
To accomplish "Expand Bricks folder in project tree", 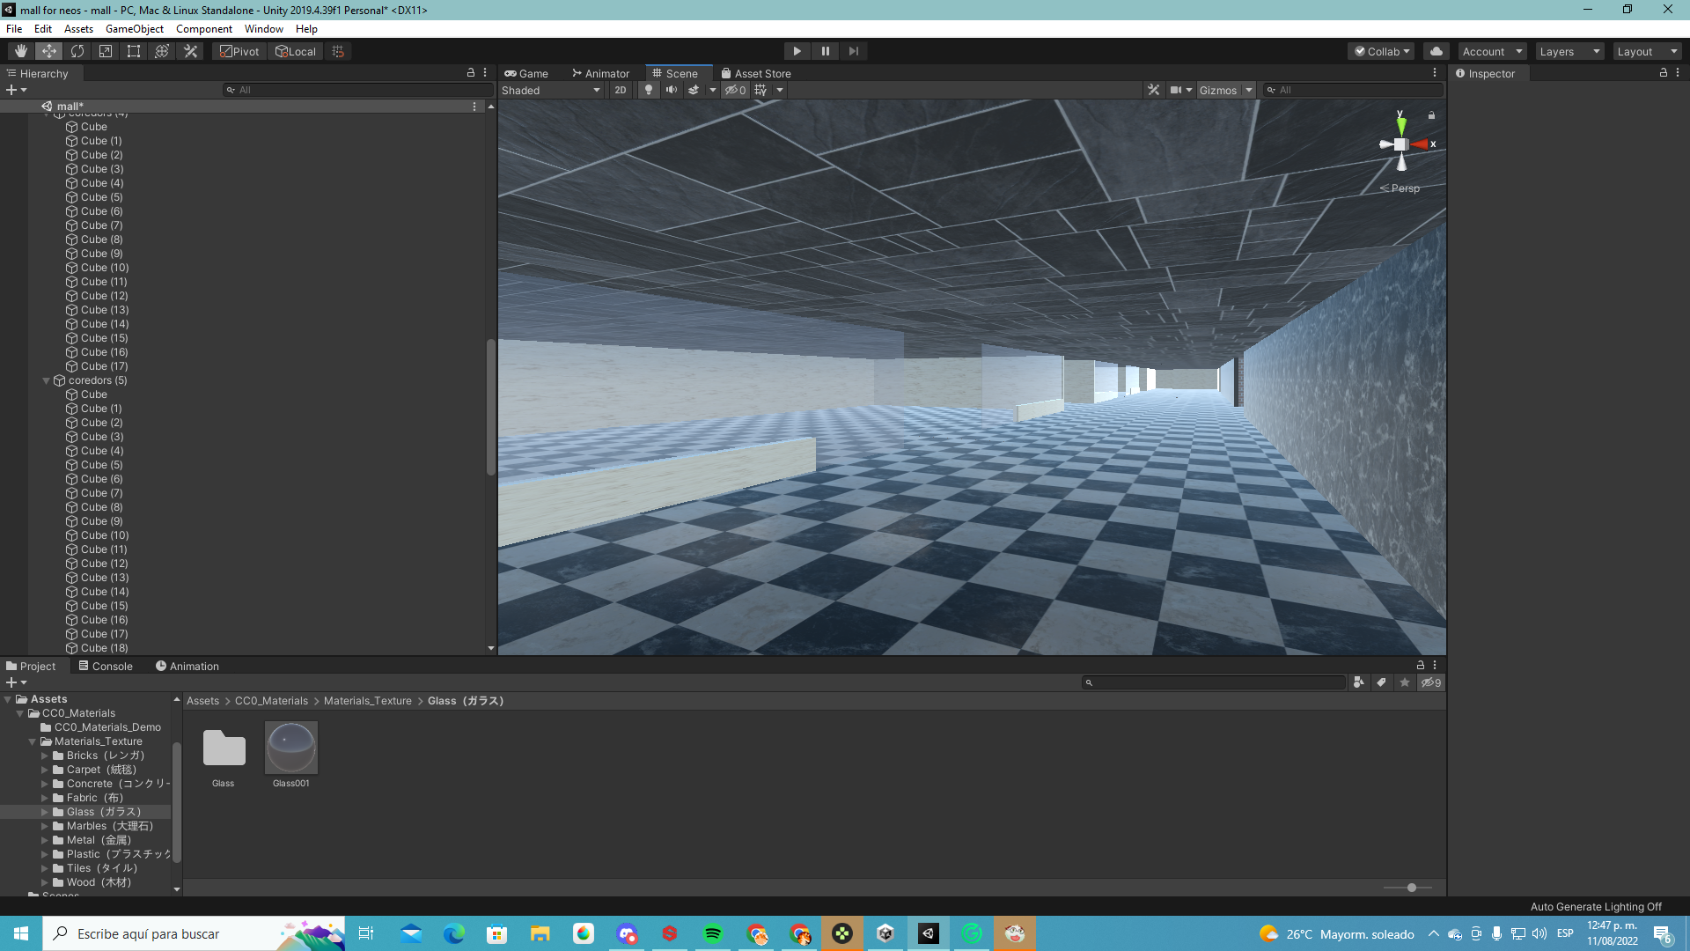I will click(45, 756).
